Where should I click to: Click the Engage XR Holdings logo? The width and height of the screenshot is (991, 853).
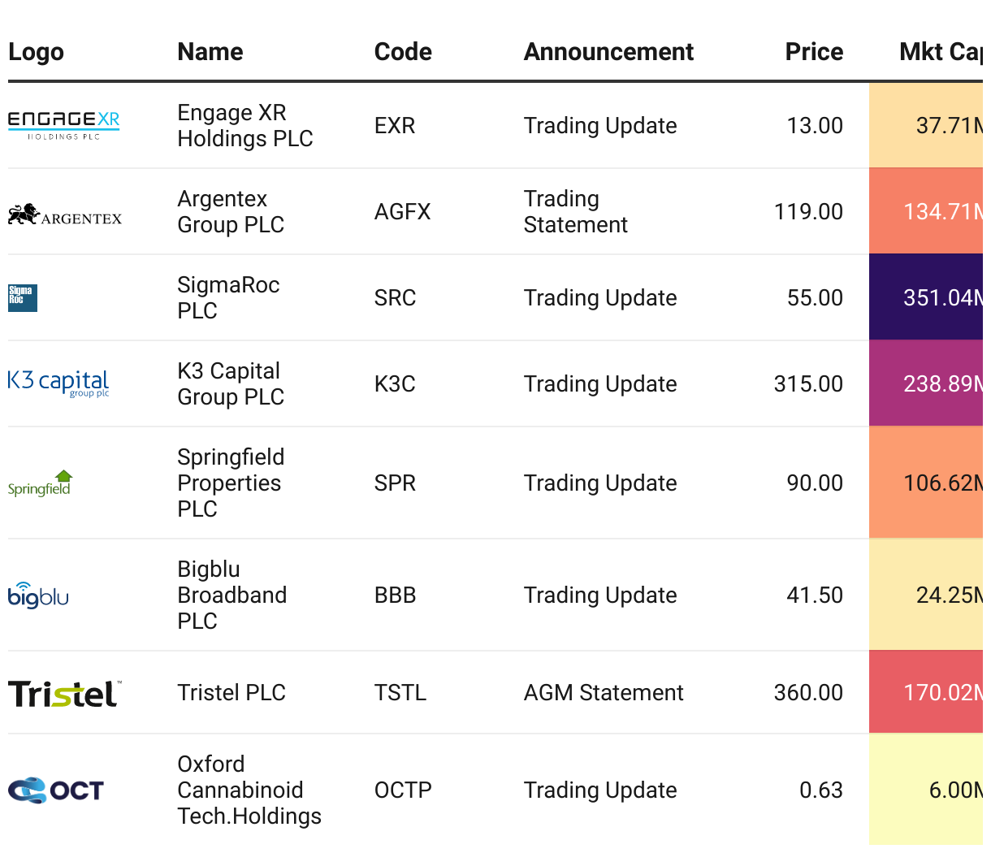pyautogui.click(x=63, y=125)
